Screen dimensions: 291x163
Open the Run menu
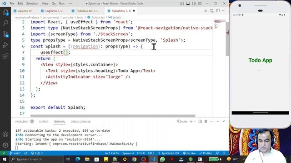tap(62, 4)
